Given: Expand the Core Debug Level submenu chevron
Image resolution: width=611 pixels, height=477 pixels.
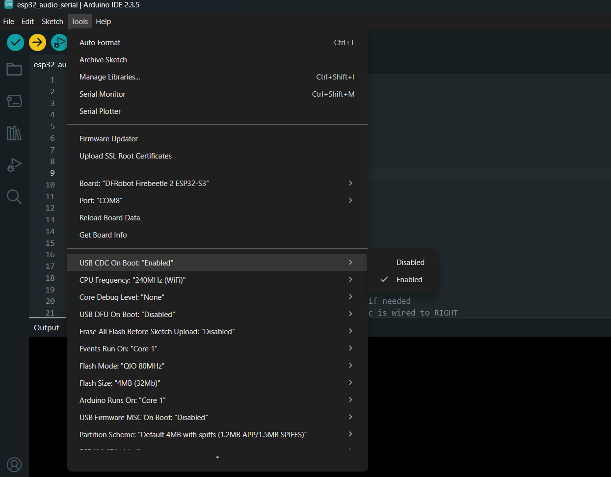Looking at the screenshot, I should tap(350, 296).
